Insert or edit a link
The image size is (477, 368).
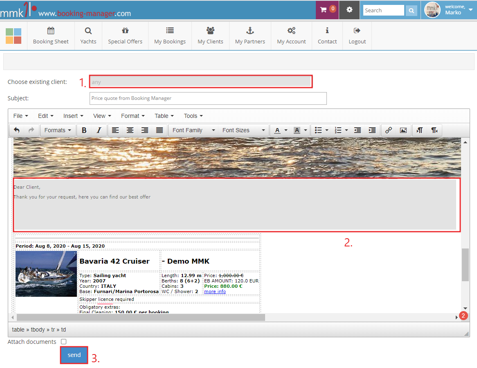(x=389, y=130)
